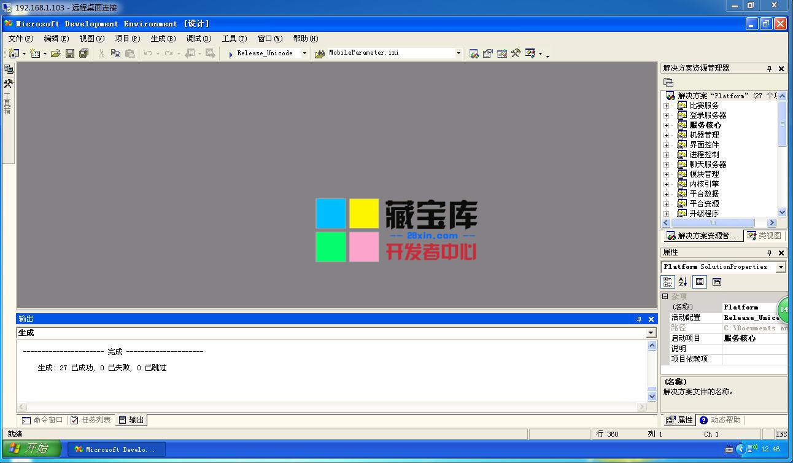Click Solution Explorer's vertical scrollbar down arrow
Viewport: 793px width, 463px height.
(x=782, y=212)
